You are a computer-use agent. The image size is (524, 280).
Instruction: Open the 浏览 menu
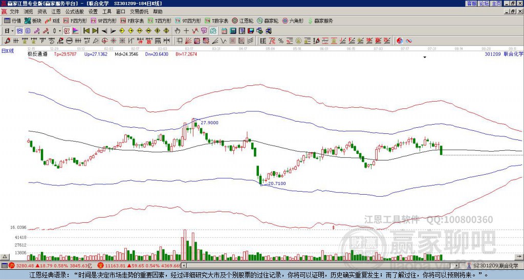tap(29, 12)
